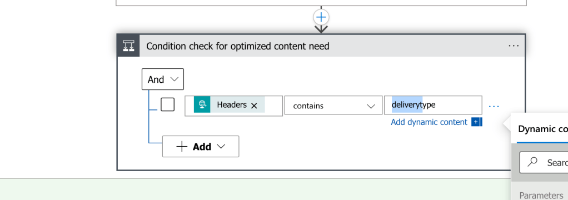
Task: Click the search box in the Dynamic content panel
Action: pos(544,163)
